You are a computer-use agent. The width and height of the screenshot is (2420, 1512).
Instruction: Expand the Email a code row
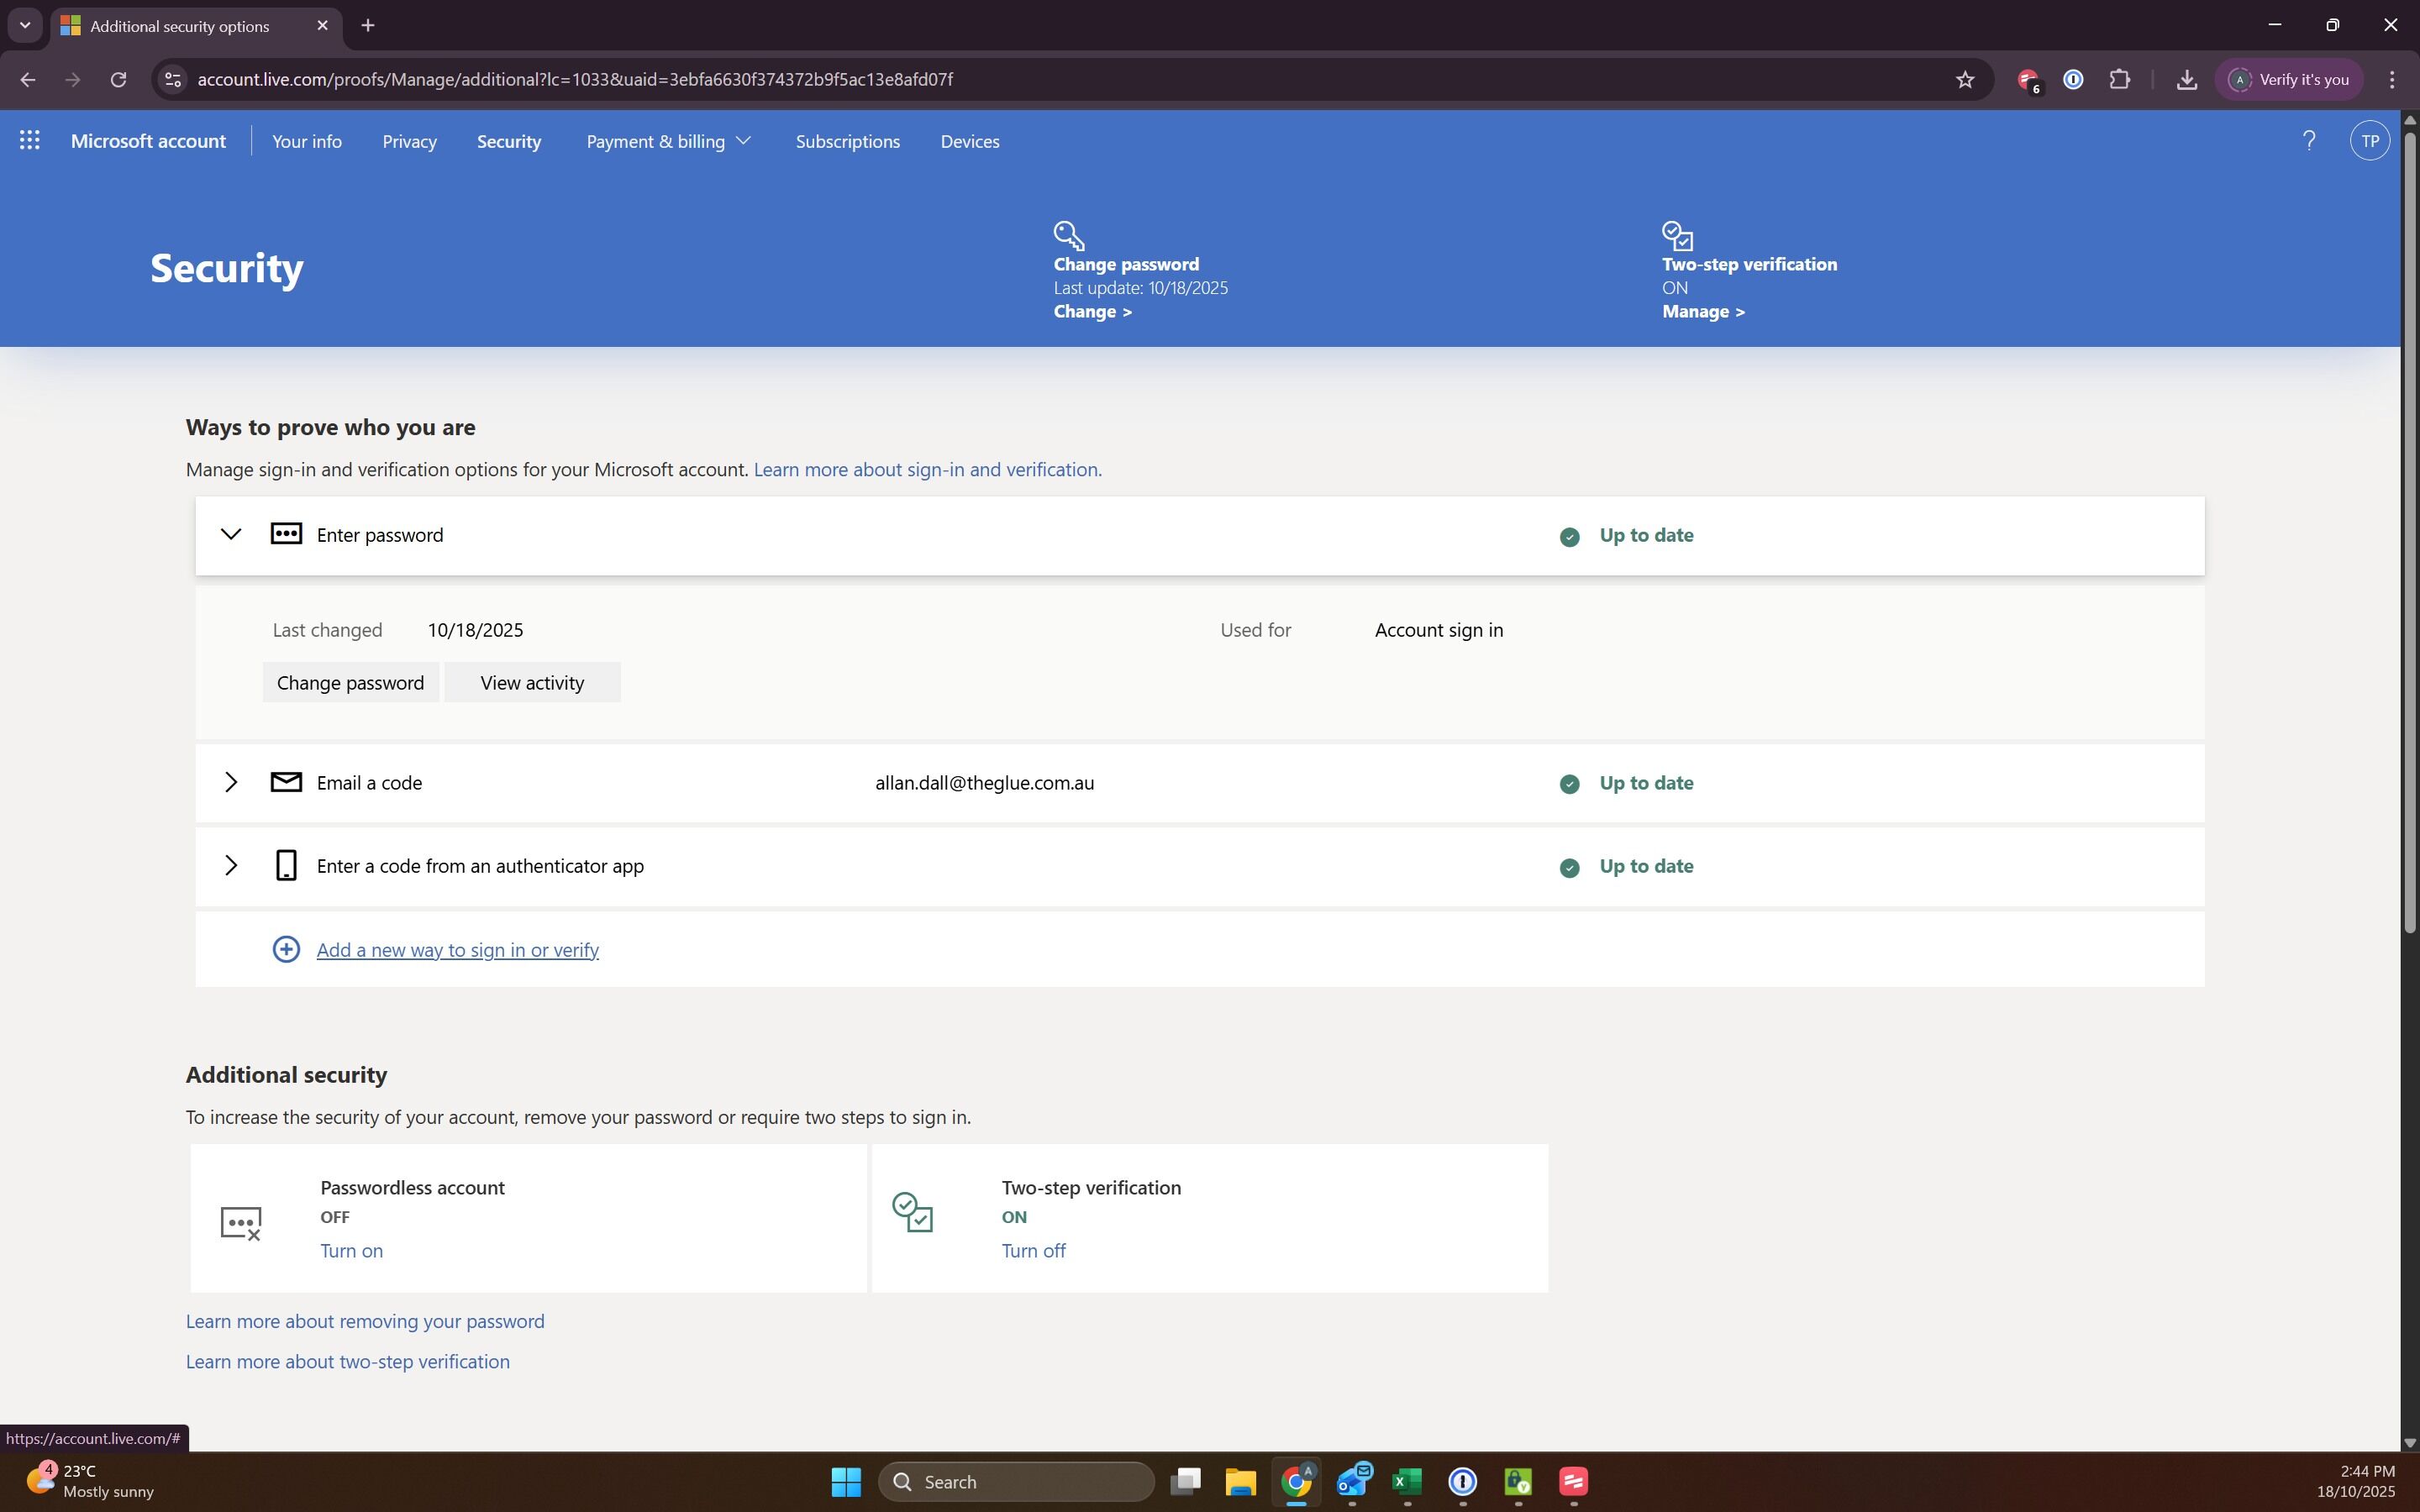[x=231, y=782]
